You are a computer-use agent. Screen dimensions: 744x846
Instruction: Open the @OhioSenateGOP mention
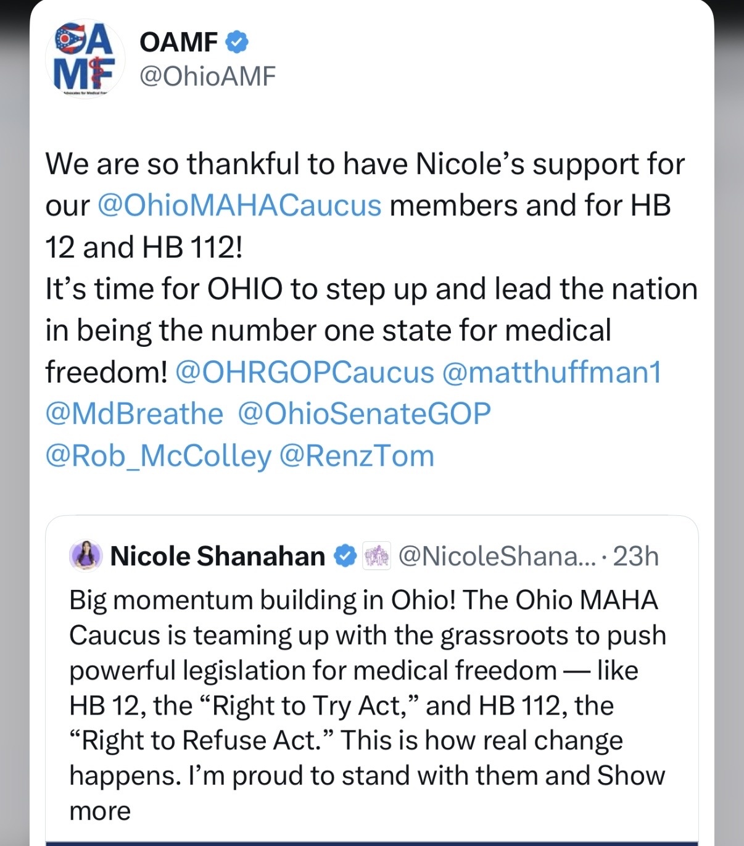click(x=365, y=413)
